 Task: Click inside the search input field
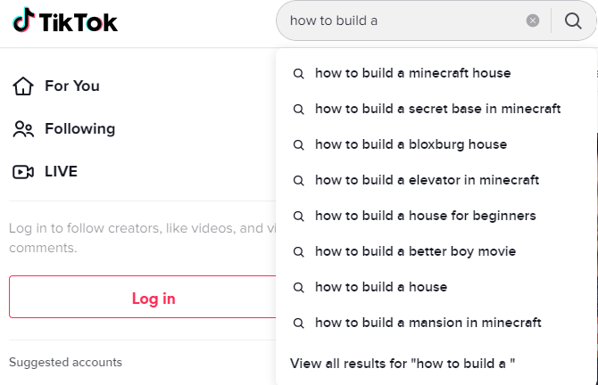pyautogui.click(x=402, y=20)
